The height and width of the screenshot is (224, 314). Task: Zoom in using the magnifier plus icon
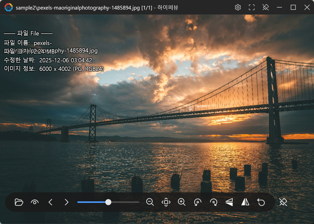(182, 202)
